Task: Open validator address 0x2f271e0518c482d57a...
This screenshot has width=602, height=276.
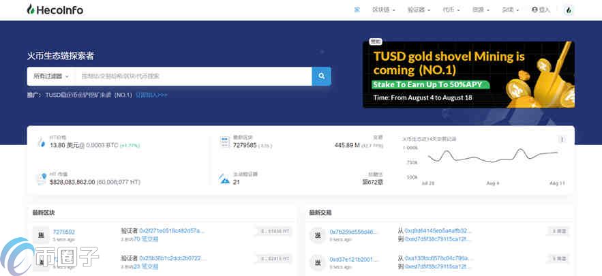Action: 172,231
